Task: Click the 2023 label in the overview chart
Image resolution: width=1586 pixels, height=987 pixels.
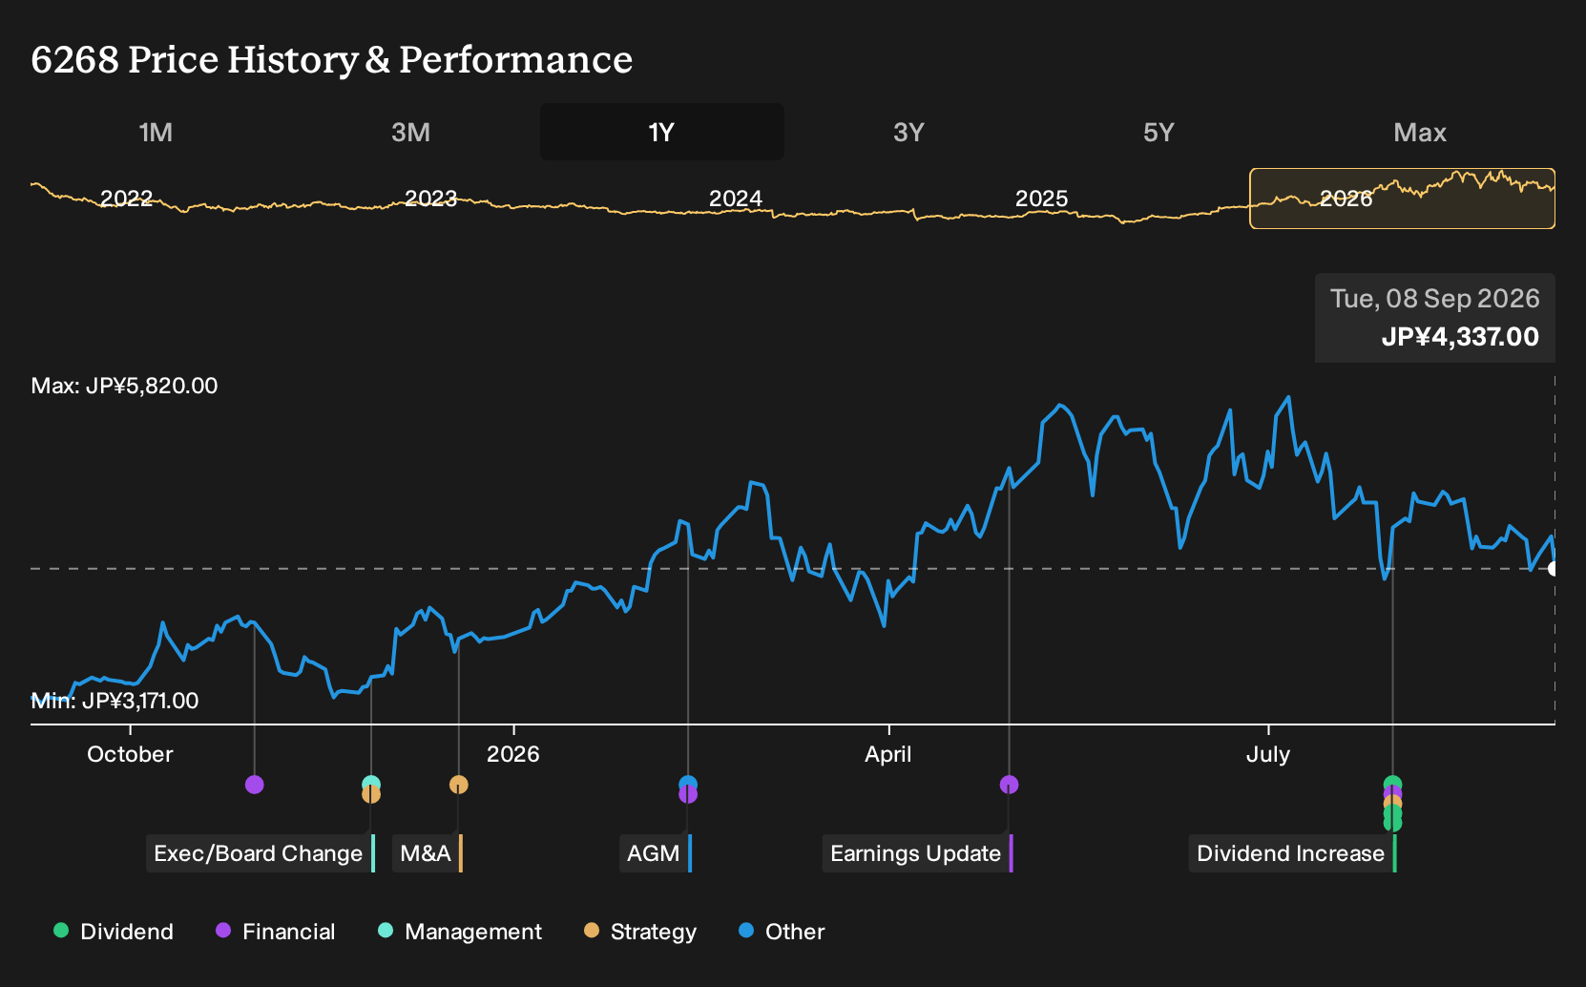Action: pyautogui.click(x=431, y=199)
